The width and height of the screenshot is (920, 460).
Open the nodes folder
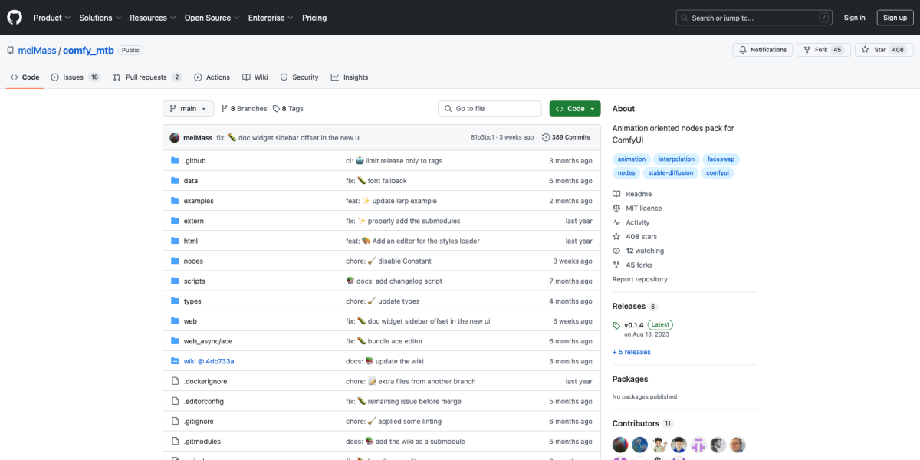coord(193,261)
